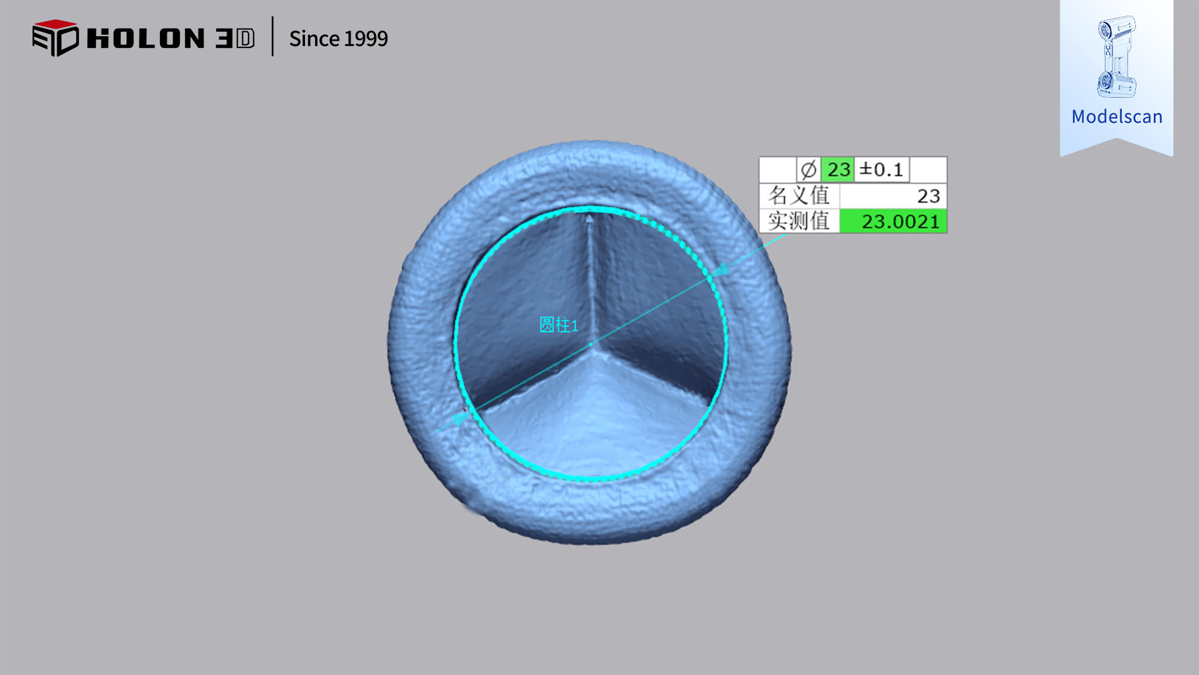
Task: Click the empty cell right of tolerance
Action: (x=928, y=169)
